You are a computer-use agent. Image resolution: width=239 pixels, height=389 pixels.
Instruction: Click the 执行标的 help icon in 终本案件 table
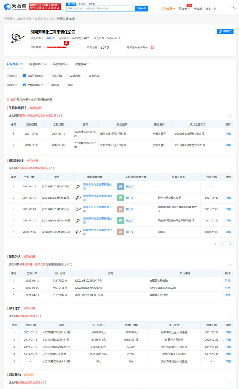pos(104,325)
